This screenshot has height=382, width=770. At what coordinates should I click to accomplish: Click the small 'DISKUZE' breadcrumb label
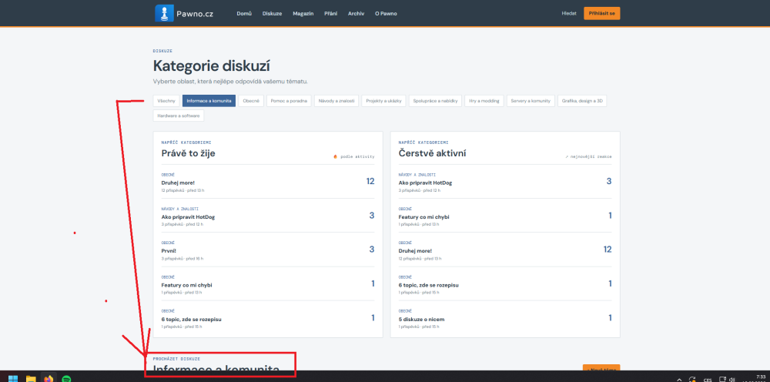click(x=162, y=51)
